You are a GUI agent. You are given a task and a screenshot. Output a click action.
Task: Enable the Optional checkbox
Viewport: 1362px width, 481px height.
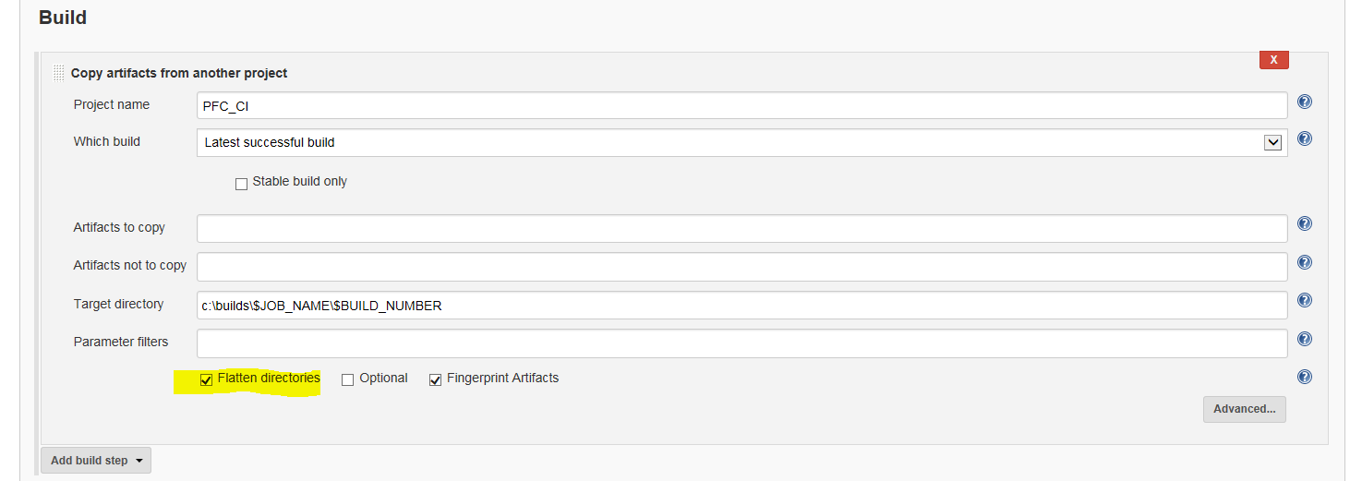coord(348,379)
